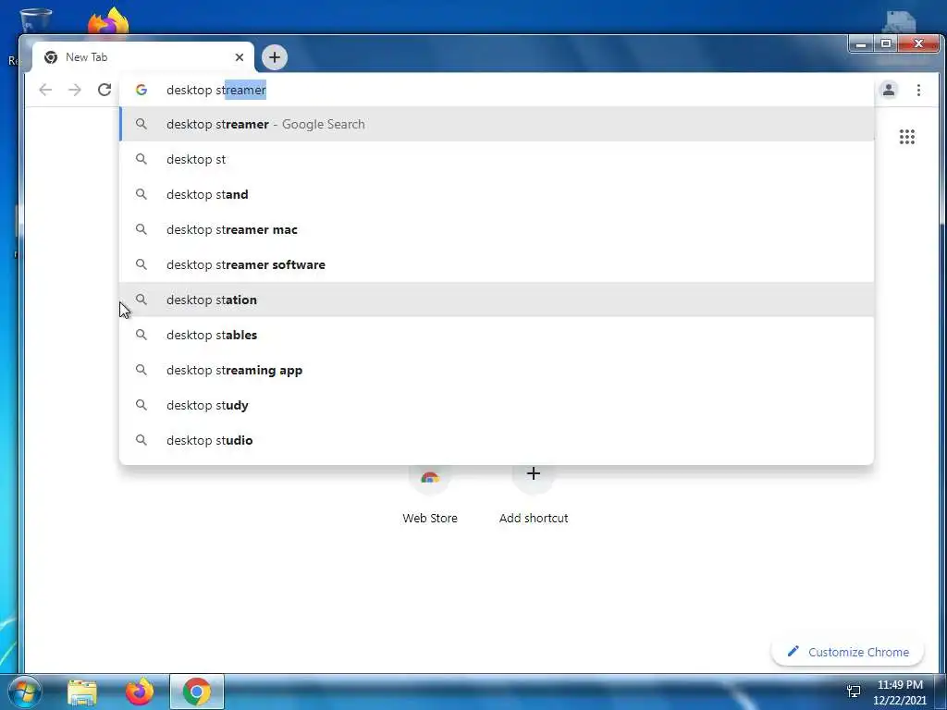The image size is (947, 710).
Task: Choose the "desktop st" suggestion
Action: click(497, 159)
